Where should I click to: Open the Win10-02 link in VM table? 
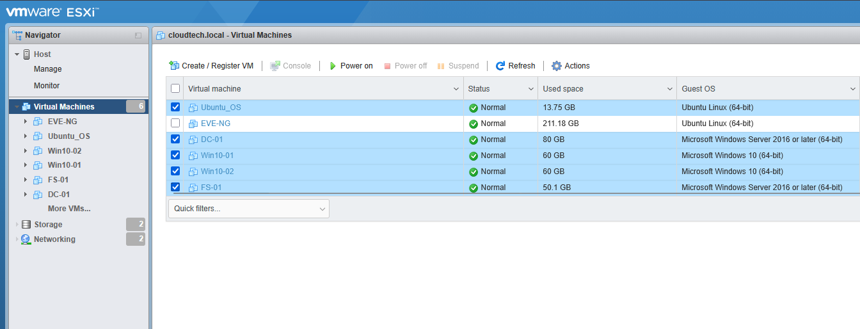(x=218, y=172)
